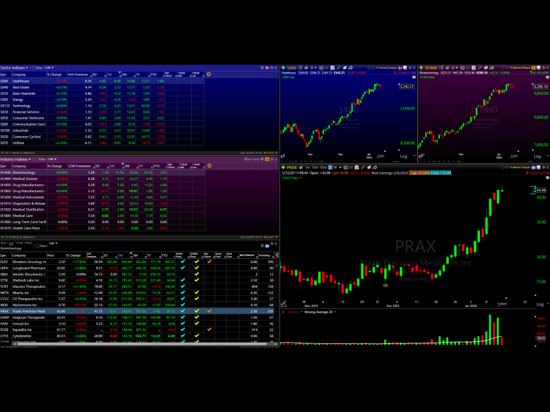Switch to the Ind tab in bottom watchlist

(11, 243)
